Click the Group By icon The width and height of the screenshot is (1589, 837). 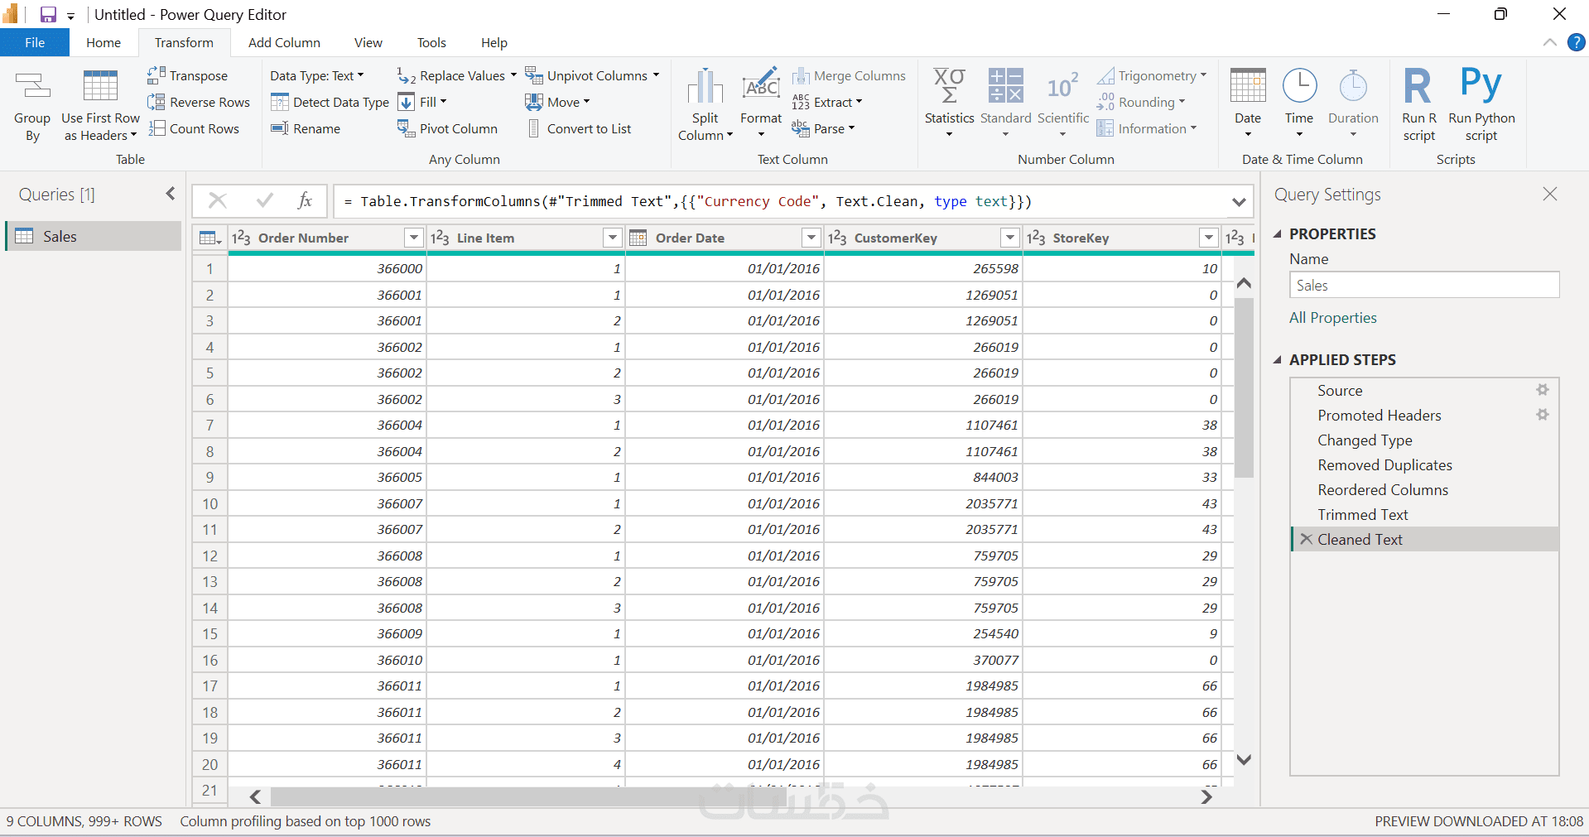point(32,86)
